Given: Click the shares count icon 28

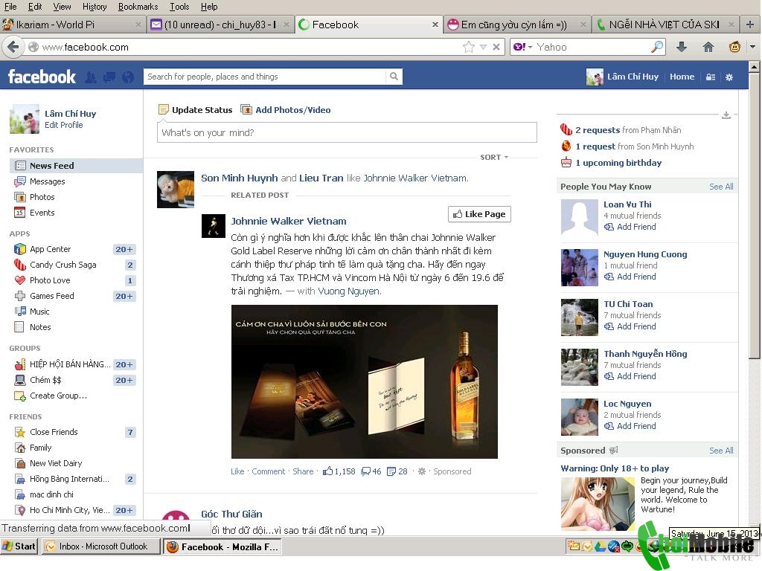Looking at the screenshot, I should point(397,471).
